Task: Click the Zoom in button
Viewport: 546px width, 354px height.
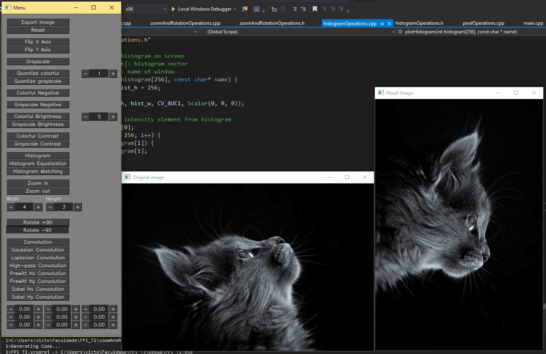Action: pos(38,183)
